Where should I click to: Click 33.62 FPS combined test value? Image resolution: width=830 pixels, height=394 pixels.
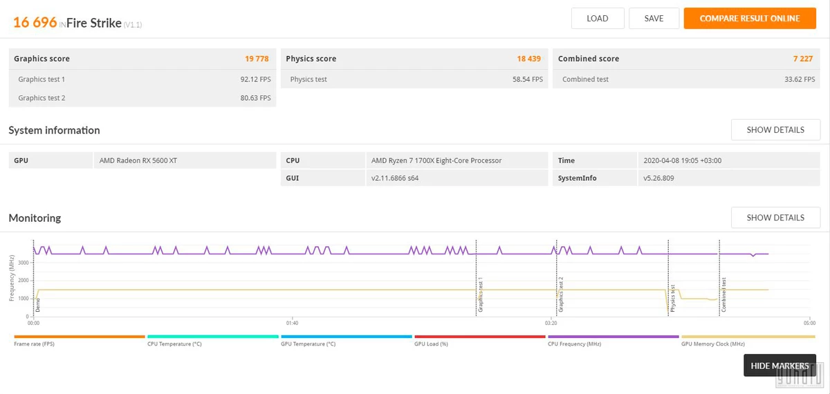[800, 79]
